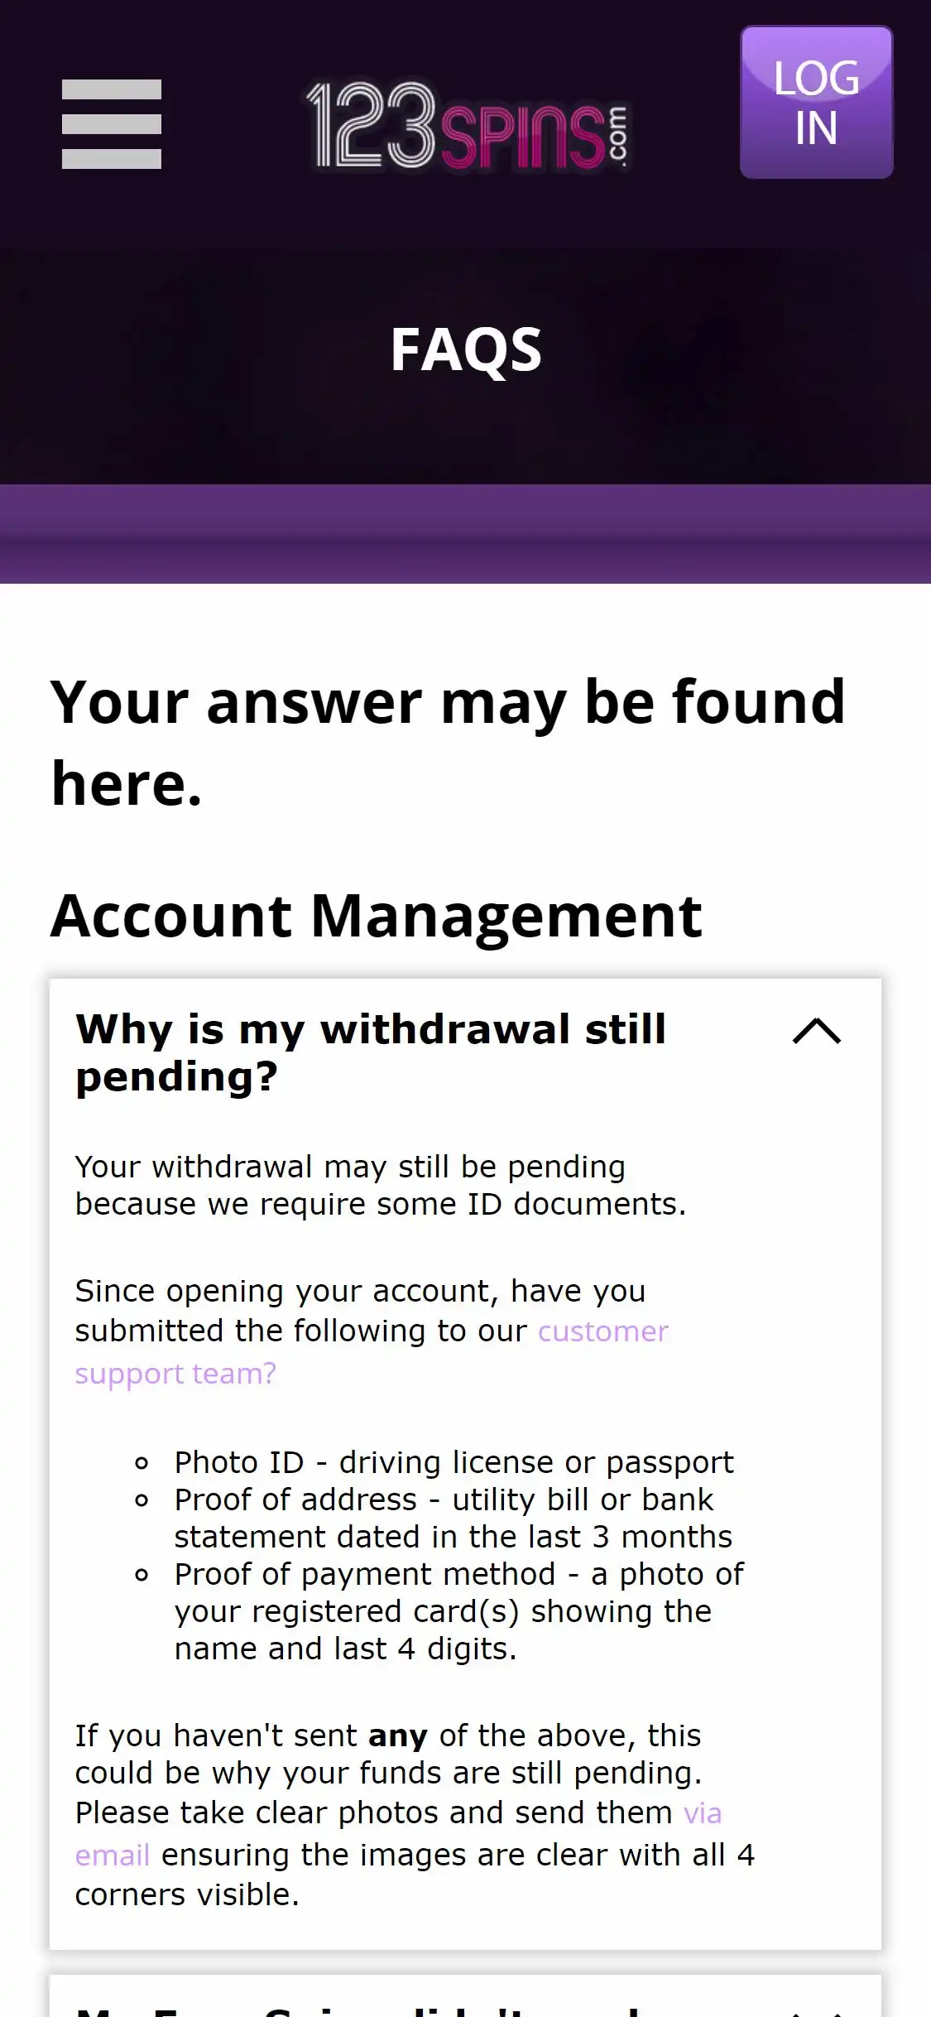Expand the partially visible FAQ below withdrawal question
The height and width of the screenshot is (2017, 931).
coord(465,2002)
